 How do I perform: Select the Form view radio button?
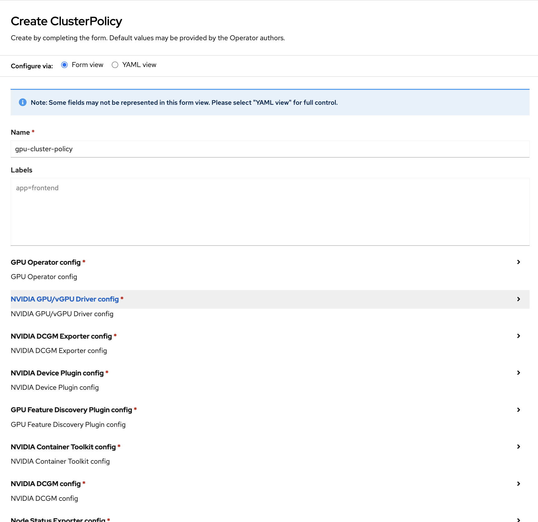[64, 65]
